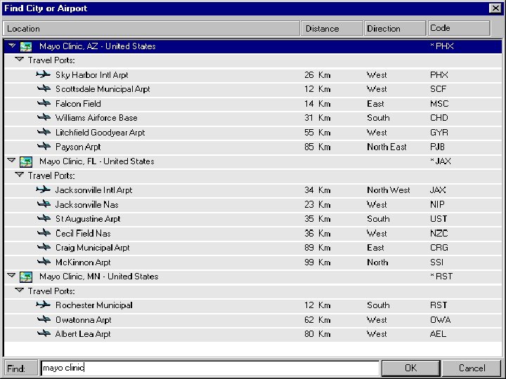Sort by the Code column header
Viewport: 506px width, 379px height.
pyautogui.click(x=459, y=28)
